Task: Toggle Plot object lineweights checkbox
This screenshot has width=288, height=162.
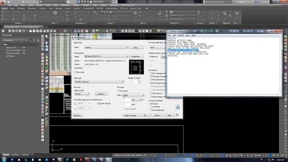Action: 151,76
